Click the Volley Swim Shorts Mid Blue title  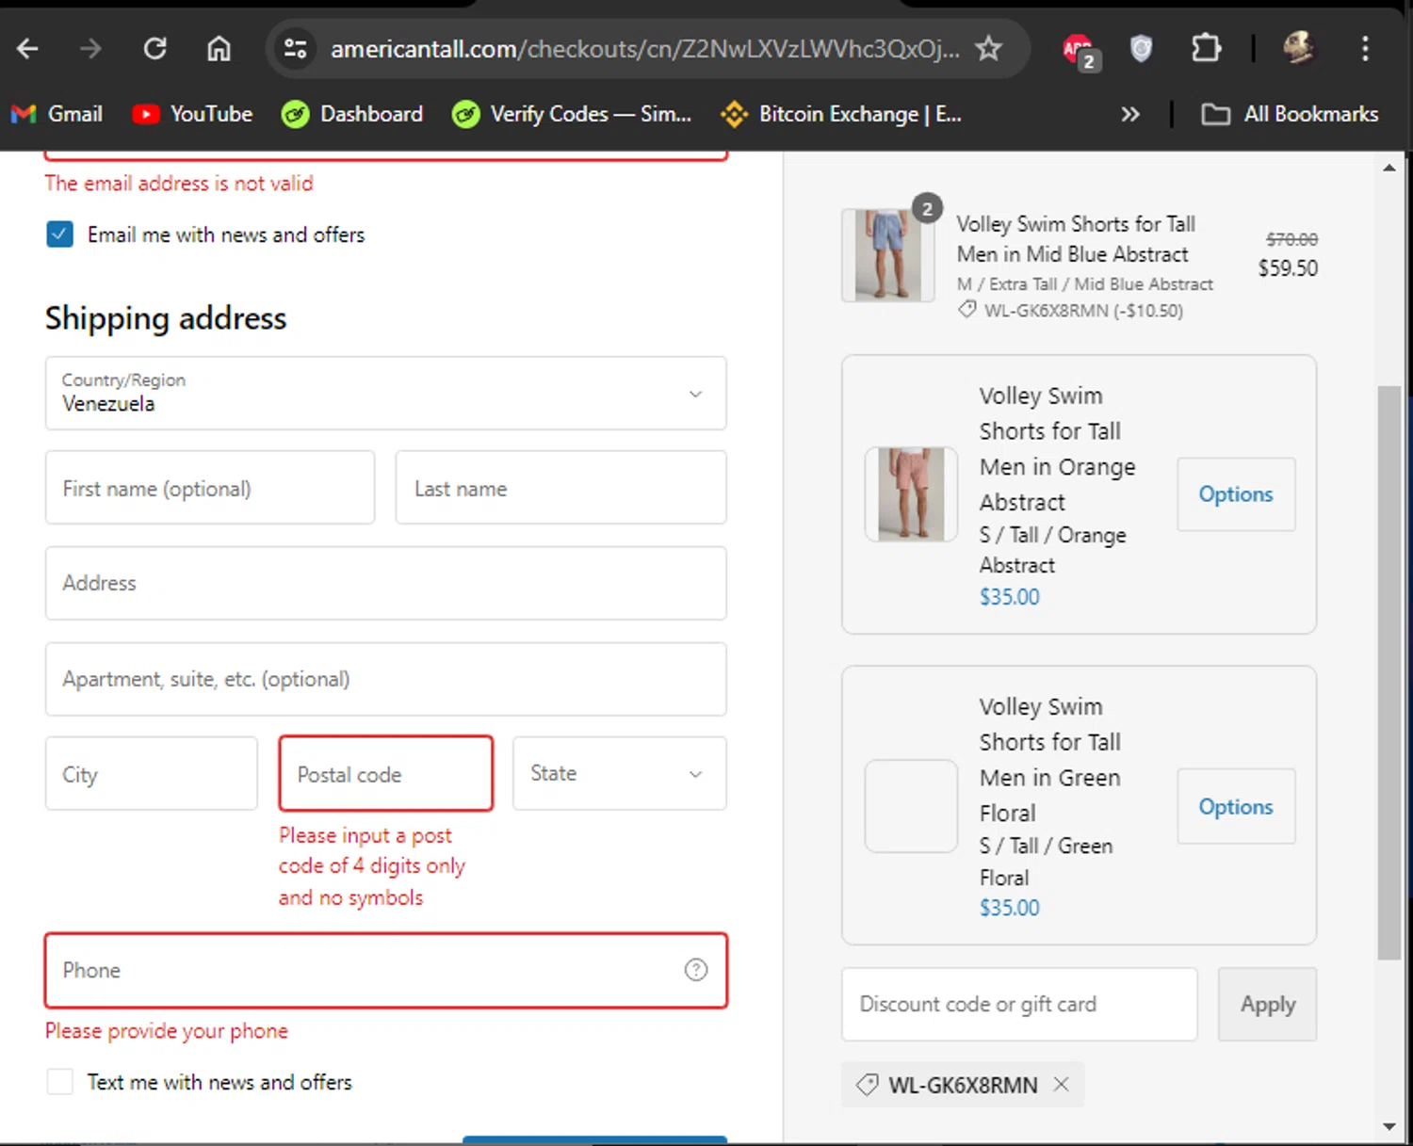coord(1076,239)
